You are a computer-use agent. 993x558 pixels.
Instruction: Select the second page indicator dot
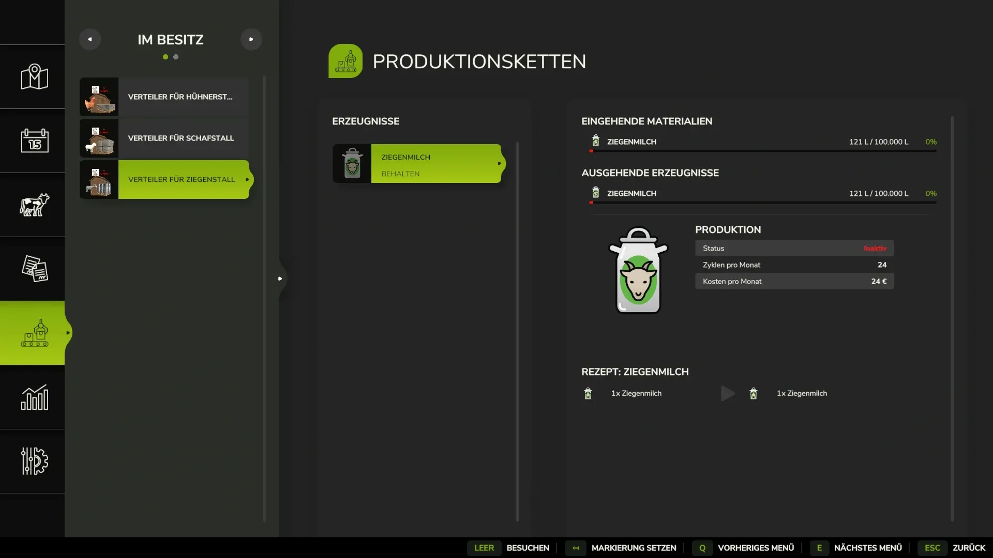(176, 57)
